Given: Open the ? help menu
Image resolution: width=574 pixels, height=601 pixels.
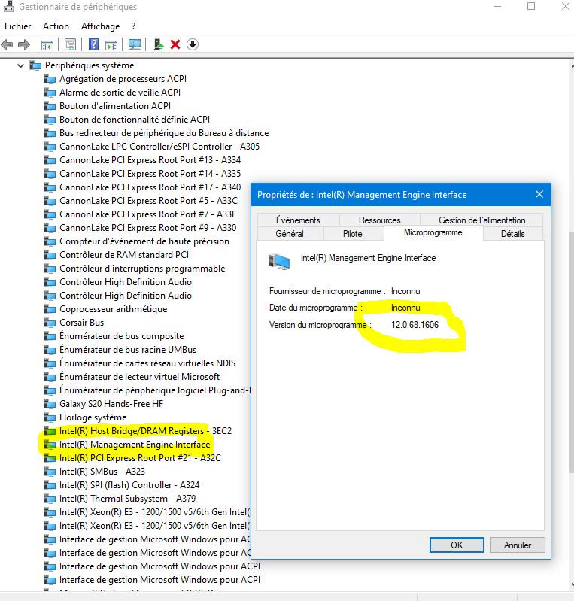Looking at the screenshot, I should tap(133, 26).
